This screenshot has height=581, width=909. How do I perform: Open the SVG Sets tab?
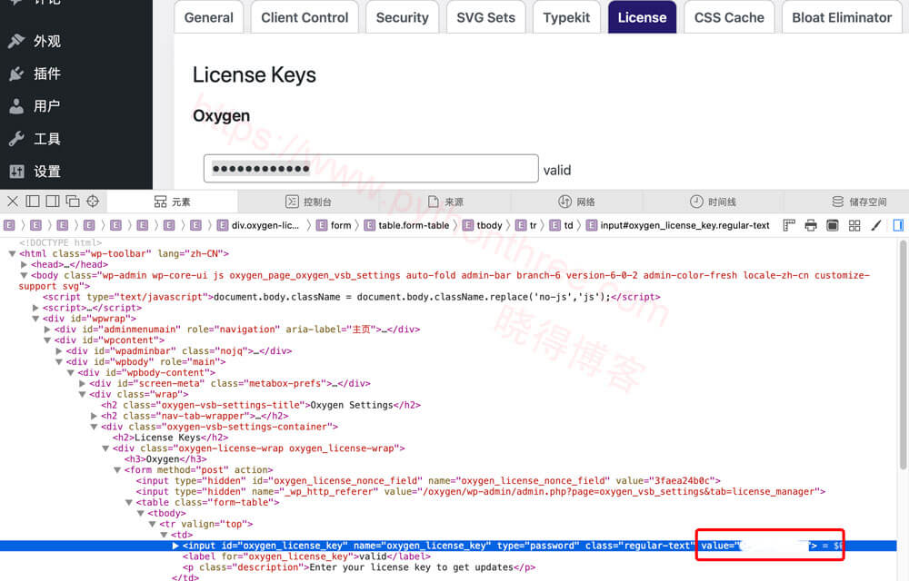click(x=485, y=17)
